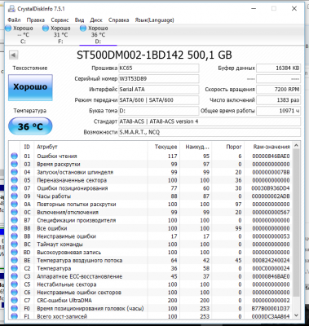Select the CRC-ошибки UltraDMA attribute name
The height and width of the screenshot is (326, 309).
(64, 301)
